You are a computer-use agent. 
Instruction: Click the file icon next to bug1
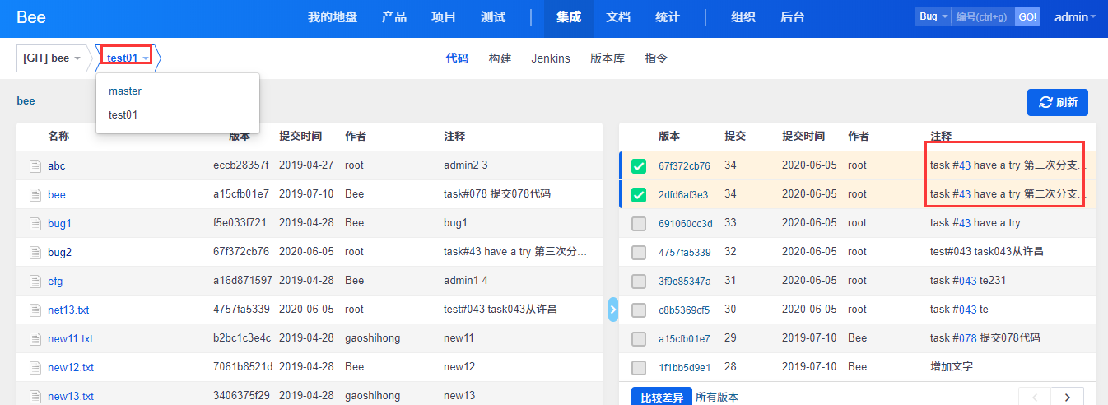click(35, 224)
